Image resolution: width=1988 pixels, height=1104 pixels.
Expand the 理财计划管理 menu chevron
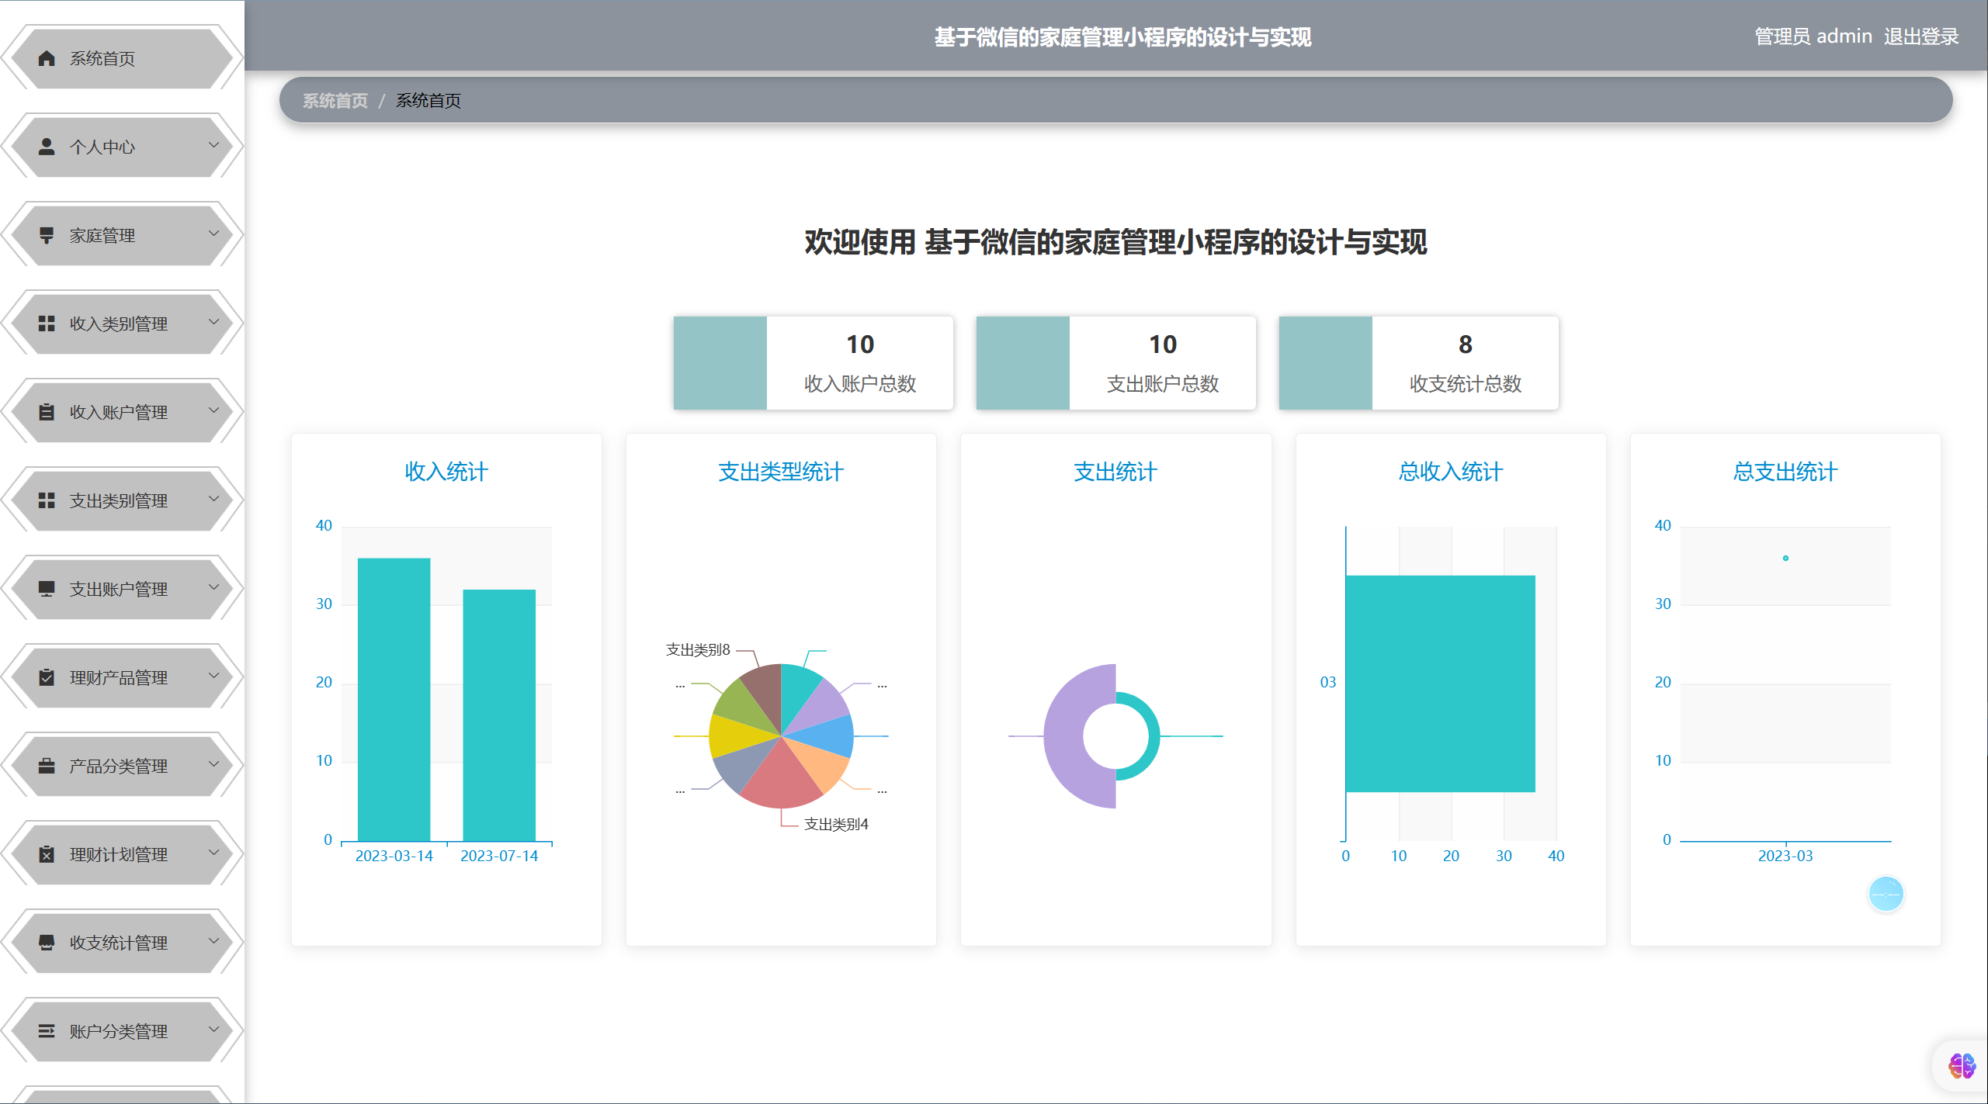pos(213,853)
